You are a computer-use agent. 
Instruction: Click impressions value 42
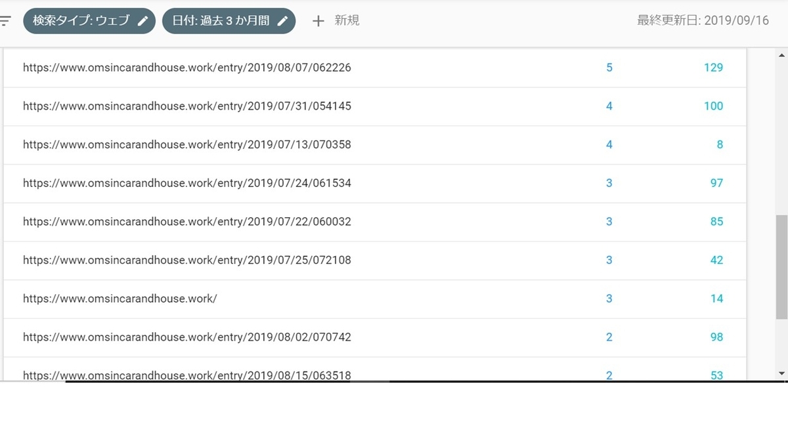(x=716, y=260)
